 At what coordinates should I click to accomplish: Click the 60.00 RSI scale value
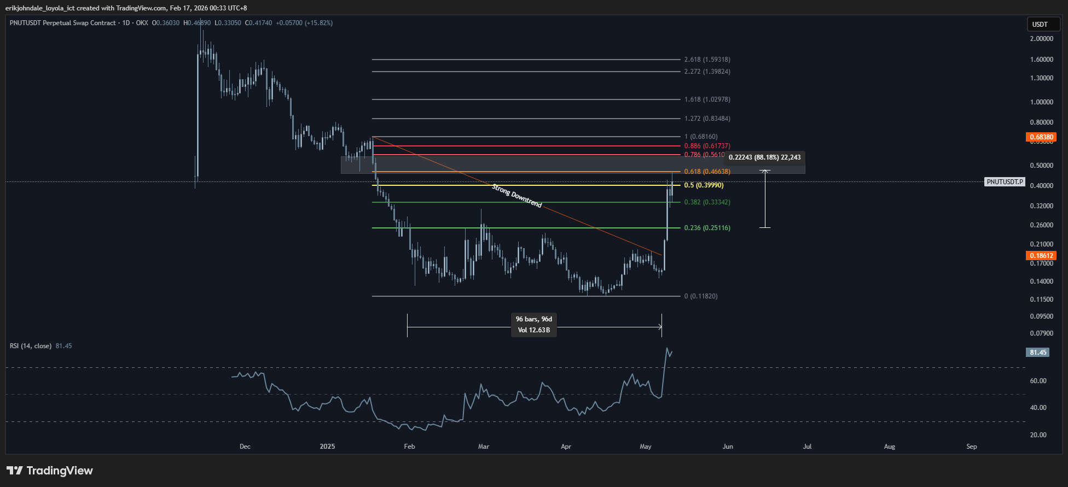[x=1038, y=381]
